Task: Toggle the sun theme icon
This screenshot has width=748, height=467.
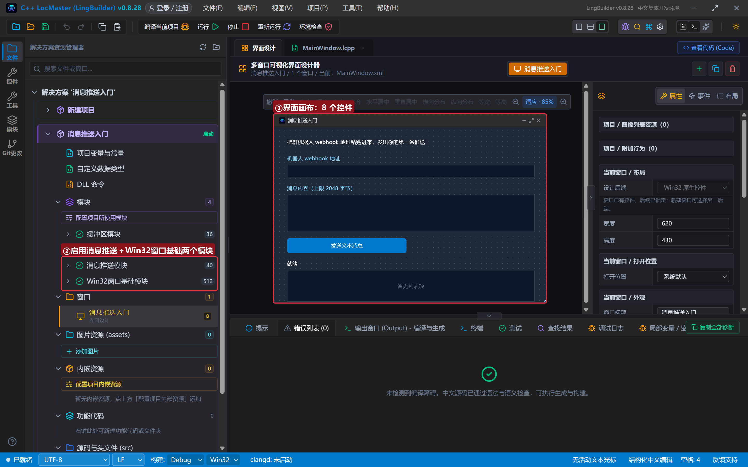Action: (x=736, y=27)
